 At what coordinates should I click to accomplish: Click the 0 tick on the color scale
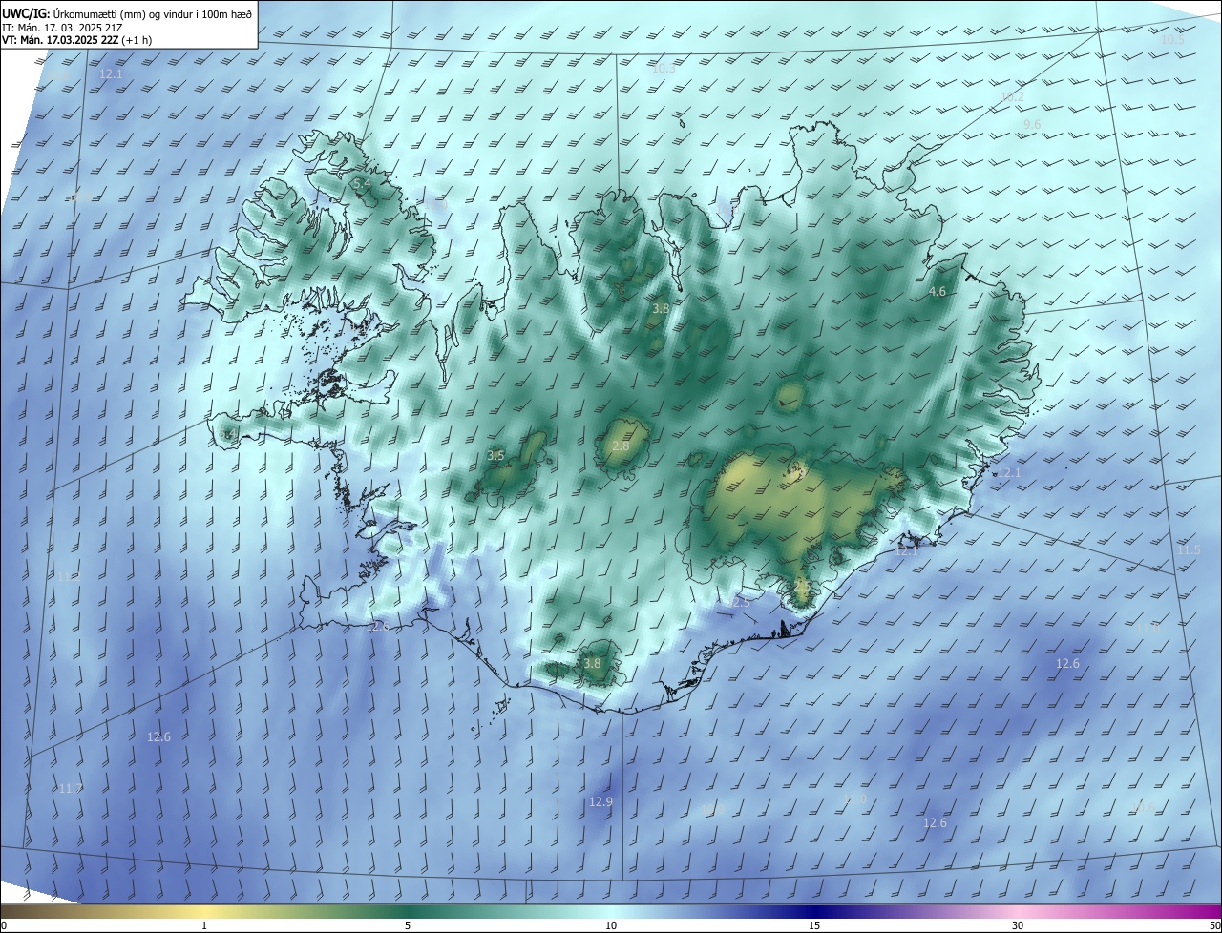coord(3,926)
